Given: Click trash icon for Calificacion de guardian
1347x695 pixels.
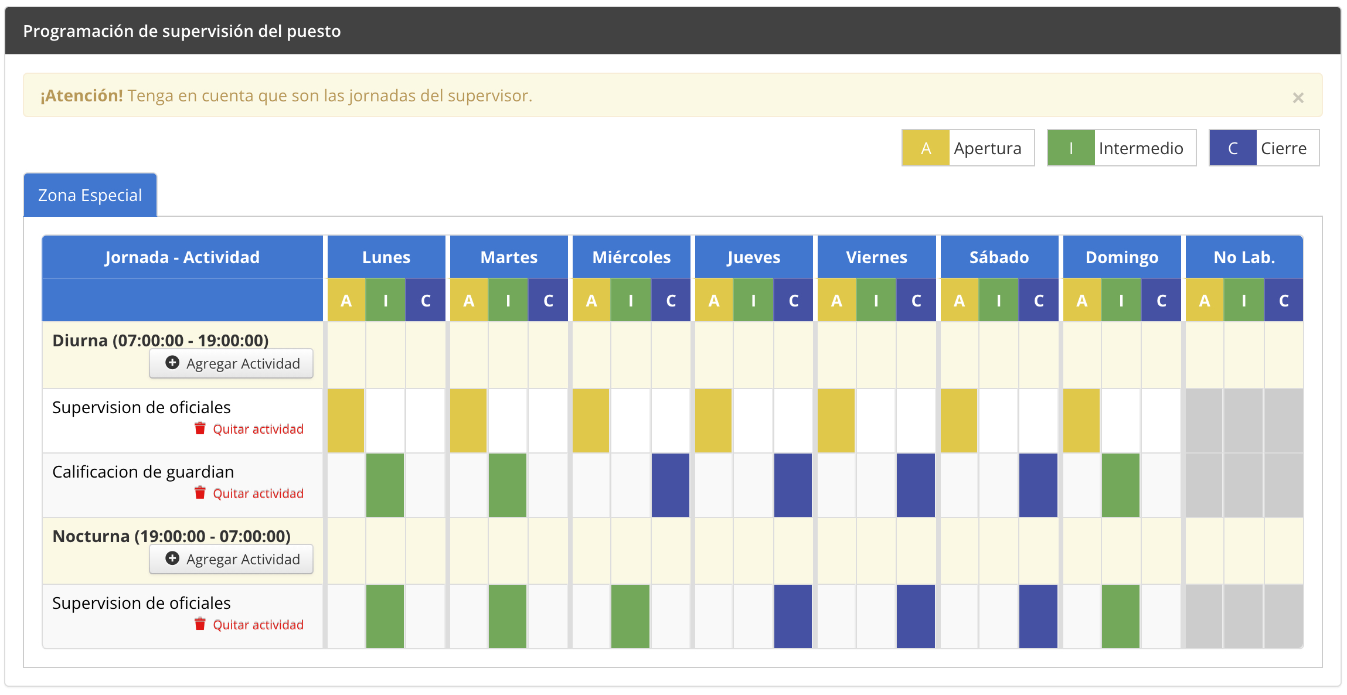Looking at the screenshot, I should (x=200, y=493).
